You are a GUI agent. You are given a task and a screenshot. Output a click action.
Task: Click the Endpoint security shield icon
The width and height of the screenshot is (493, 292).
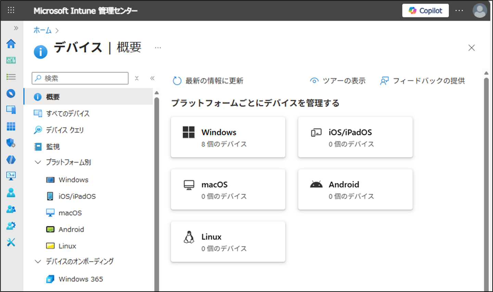pos(11,143)
